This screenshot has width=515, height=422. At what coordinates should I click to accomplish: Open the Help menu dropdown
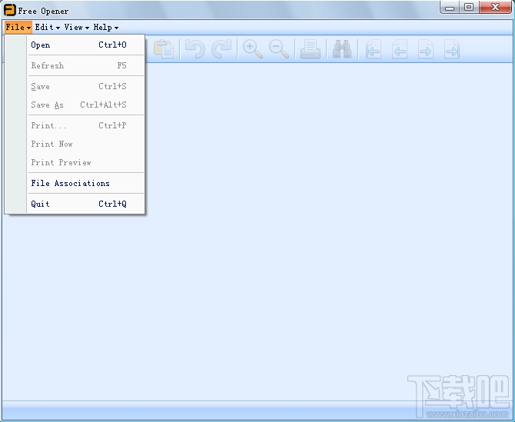click(x=106, y=27)
